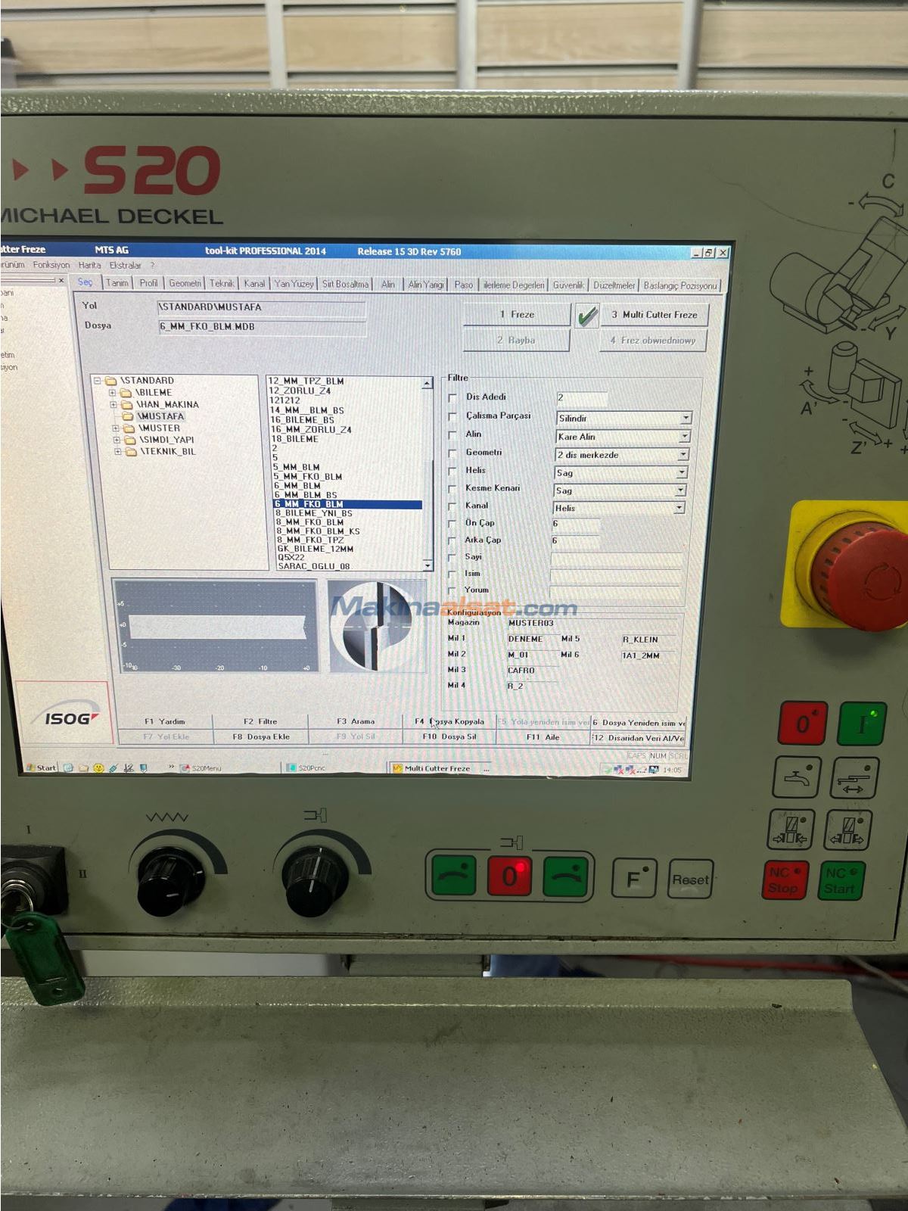The width and height of the screenshot is (908, 1211).
Task: Expand the \HAN_MAKINA folder node
Action: point(113,404)
